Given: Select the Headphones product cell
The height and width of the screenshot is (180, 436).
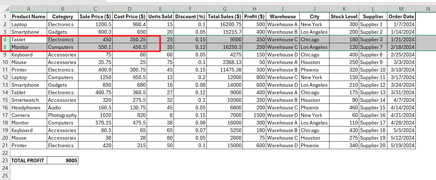Looking at the screenshot, I should (28, 107).
